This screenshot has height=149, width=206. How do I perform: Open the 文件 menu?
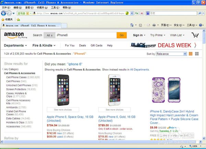point(6,8)
